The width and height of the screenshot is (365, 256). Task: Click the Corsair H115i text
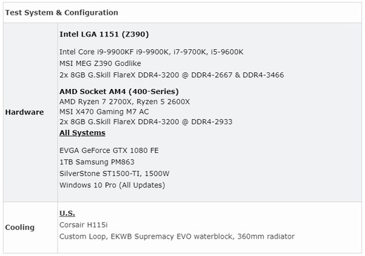[84, 225]
